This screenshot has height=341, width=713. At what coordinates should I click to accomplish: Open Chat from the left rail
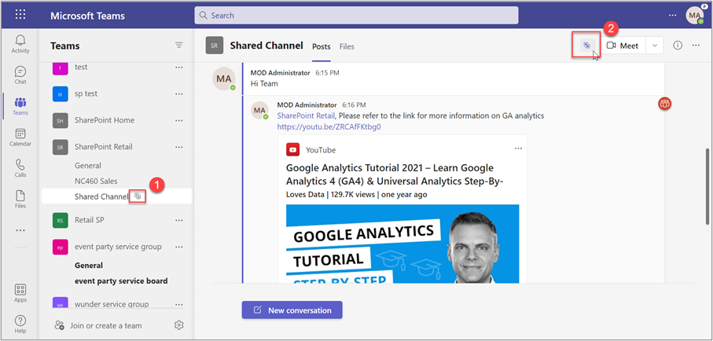[x=20, y=75]
